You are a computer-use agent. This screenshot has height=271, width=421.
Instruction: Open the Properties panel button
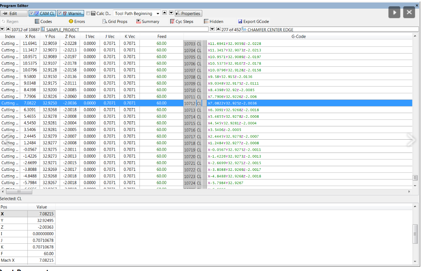(x=188, y=13)
